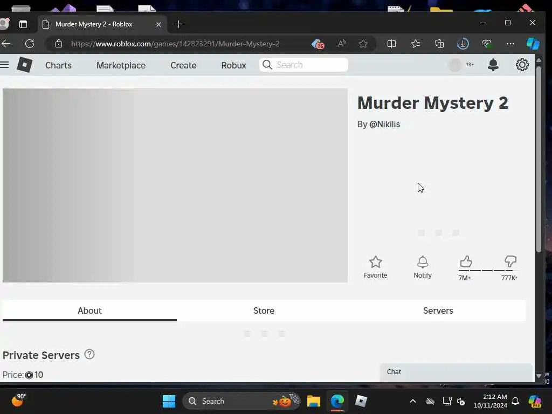Viewport: 552px width, 414px height.
Task: Open the tracking prevention shield with badge
Action: point(318,44)
